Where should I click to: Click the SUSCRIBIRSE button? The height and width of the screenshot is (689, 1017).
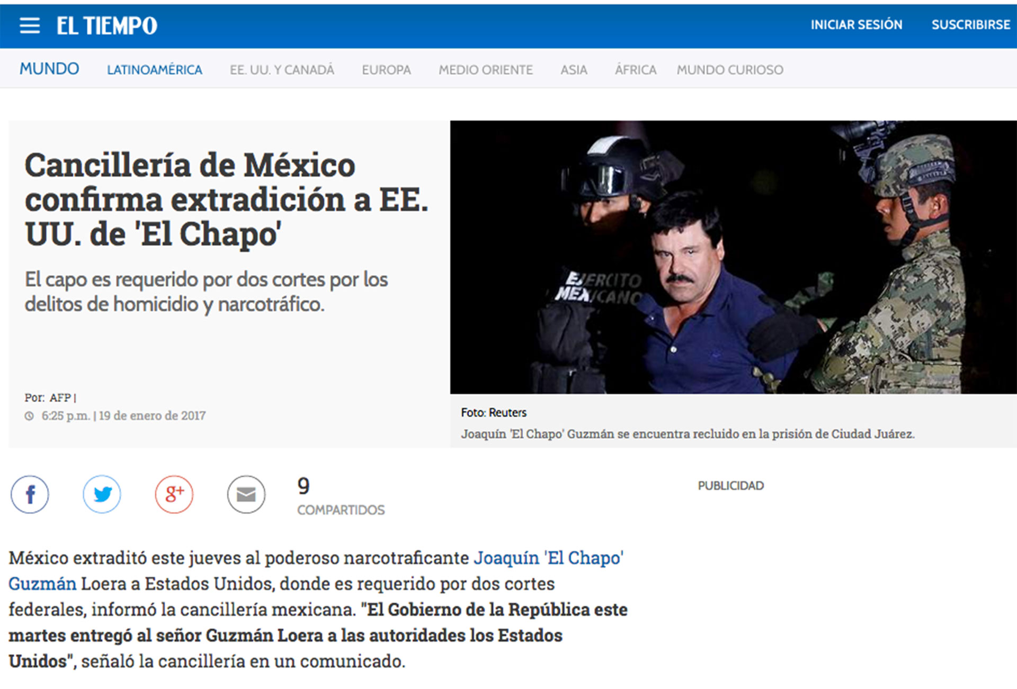point(971,25)
